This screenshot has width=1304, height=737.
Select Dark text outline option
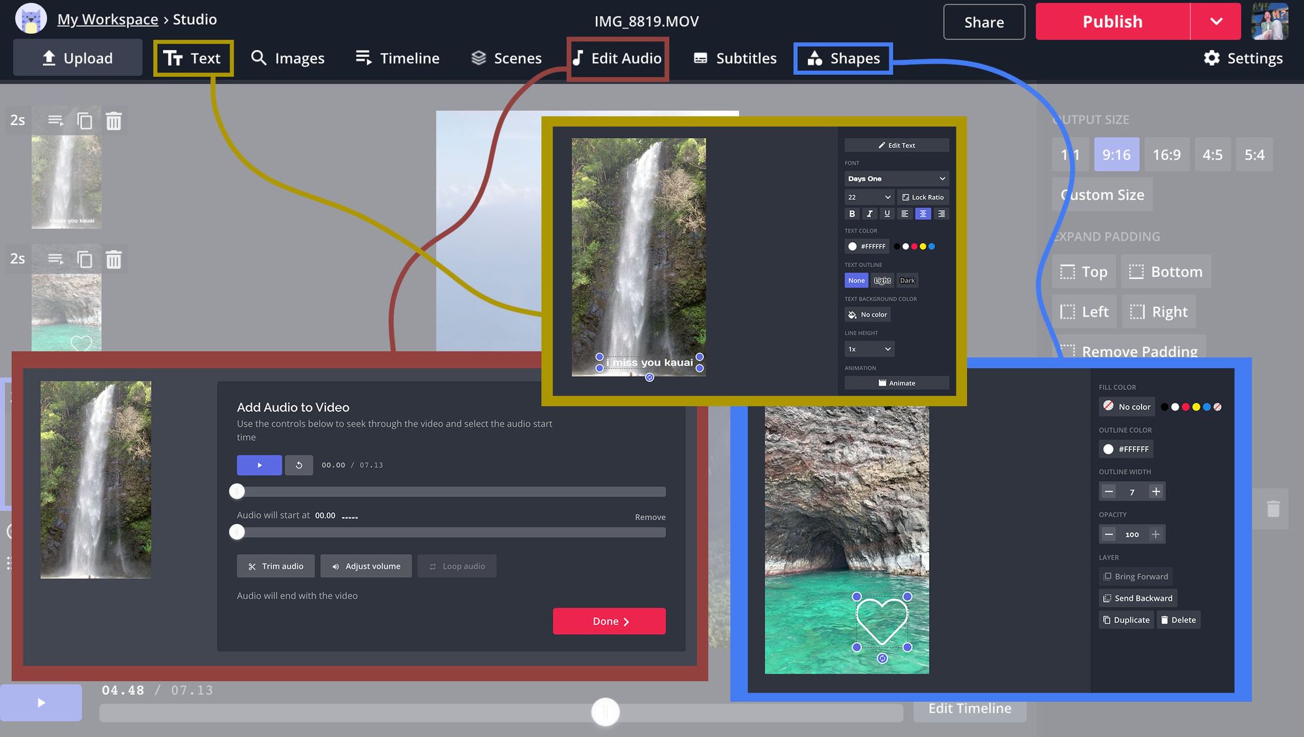pyautogui.click(x=907, y=281)
